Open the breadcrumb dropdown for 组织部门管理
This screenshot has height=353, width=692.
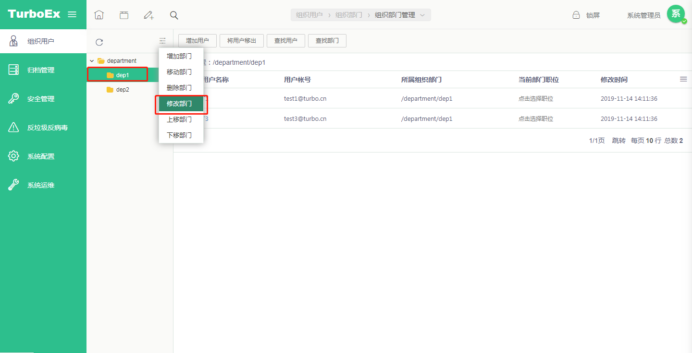(x=422, y=15)
